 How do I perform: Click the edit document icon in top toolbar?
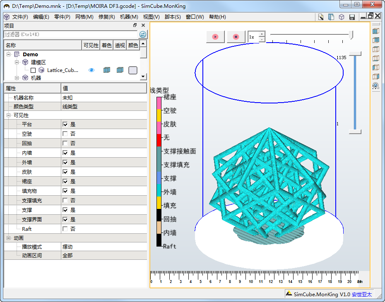(321, 17)
